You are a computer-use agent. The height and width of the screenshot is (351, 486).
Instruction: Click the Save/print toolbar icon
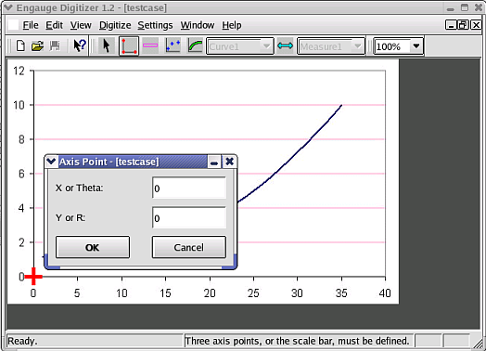point(55,46)
